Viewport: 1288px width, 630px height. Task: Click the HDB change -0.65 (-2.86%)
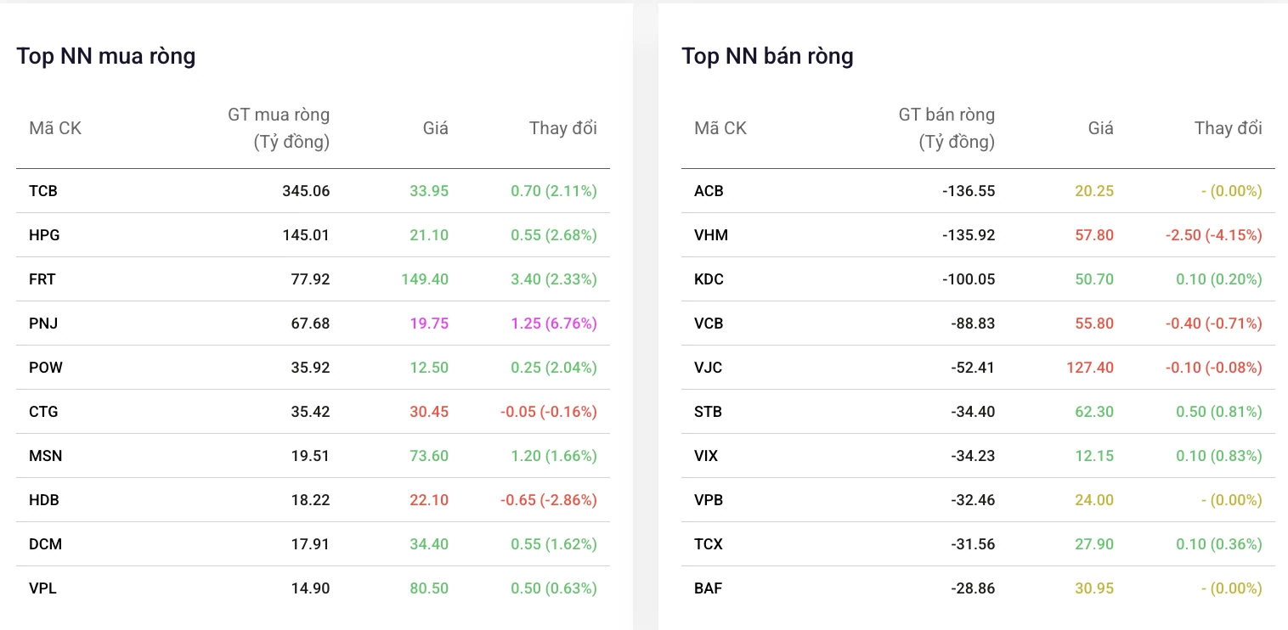[x=549, y=500]
